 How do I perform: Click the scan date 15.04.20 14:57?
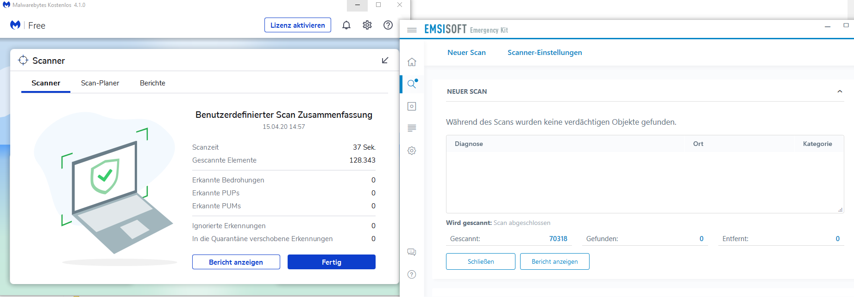click(284, 127)
